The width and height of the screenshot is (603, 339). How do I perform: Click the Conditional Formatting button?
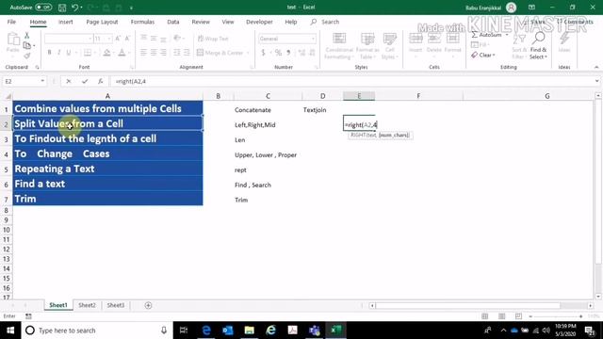point(339,46)
